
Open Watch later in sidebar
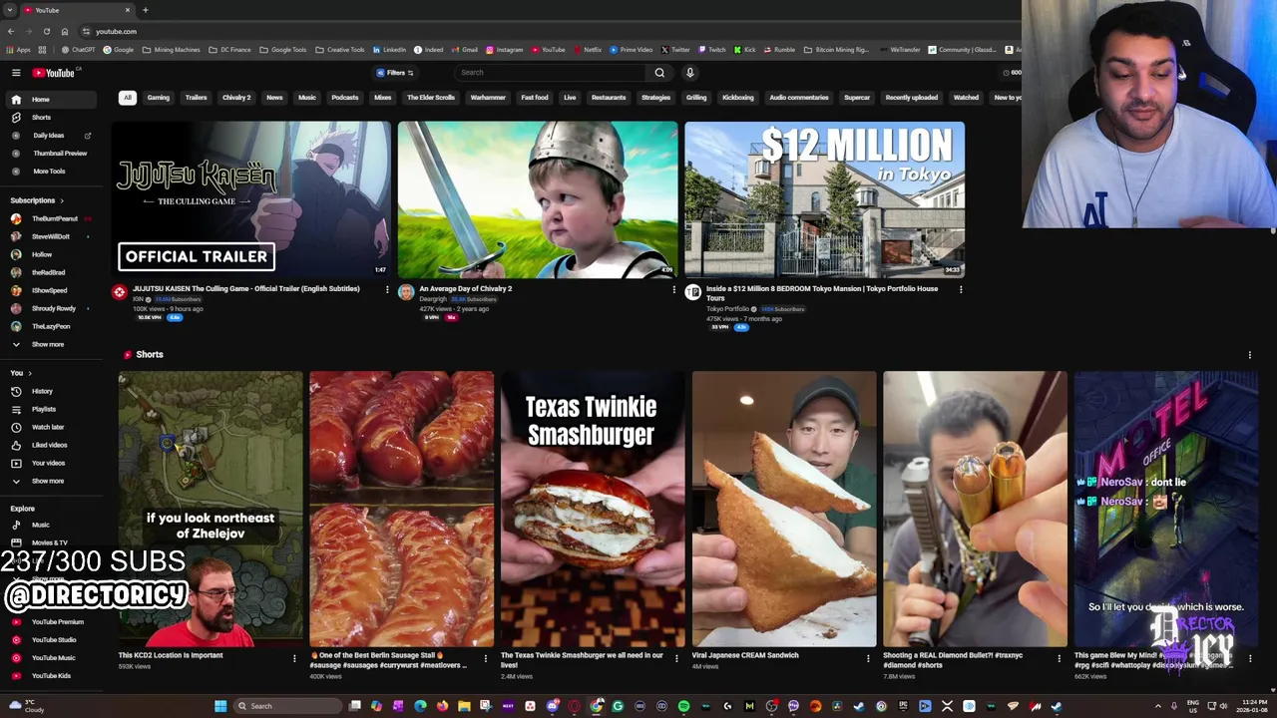click(50, 427)
